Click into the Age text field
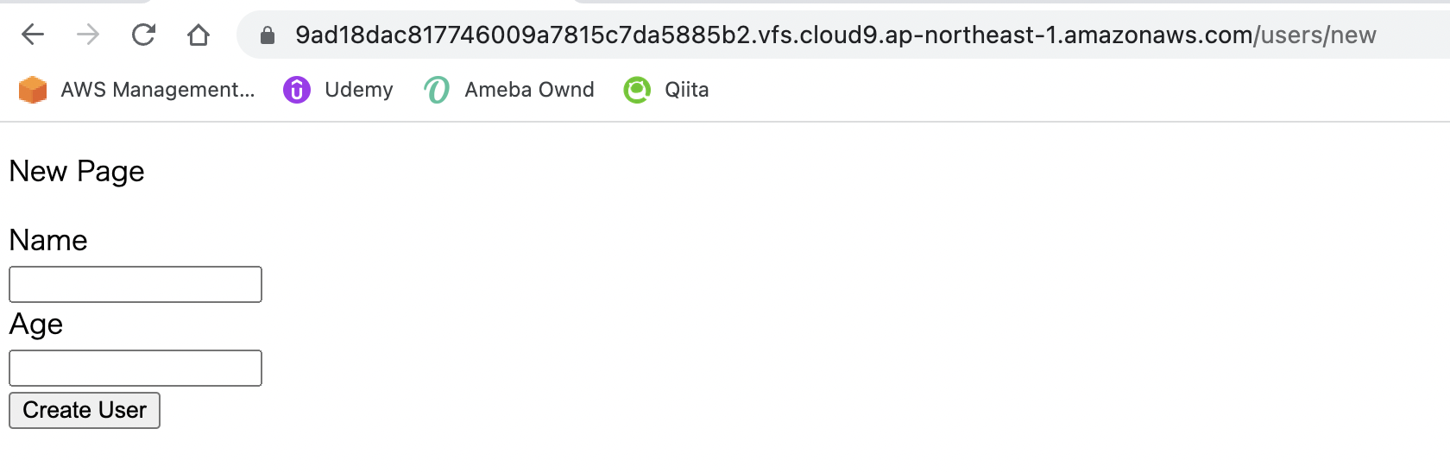This screenshot has width=1450, height=473. tap(136, 368)
